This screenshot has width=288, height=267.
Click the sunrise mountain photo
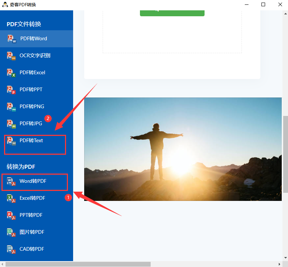(x=183, y=149)
